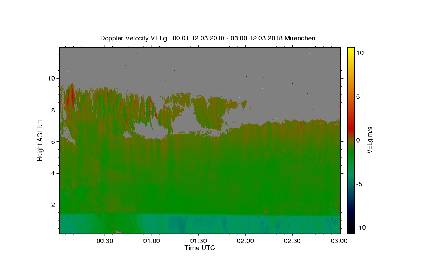Click the colorbar value label -10
The width and height of the screenshot is (421, 280).
click(x=360, y=228)
